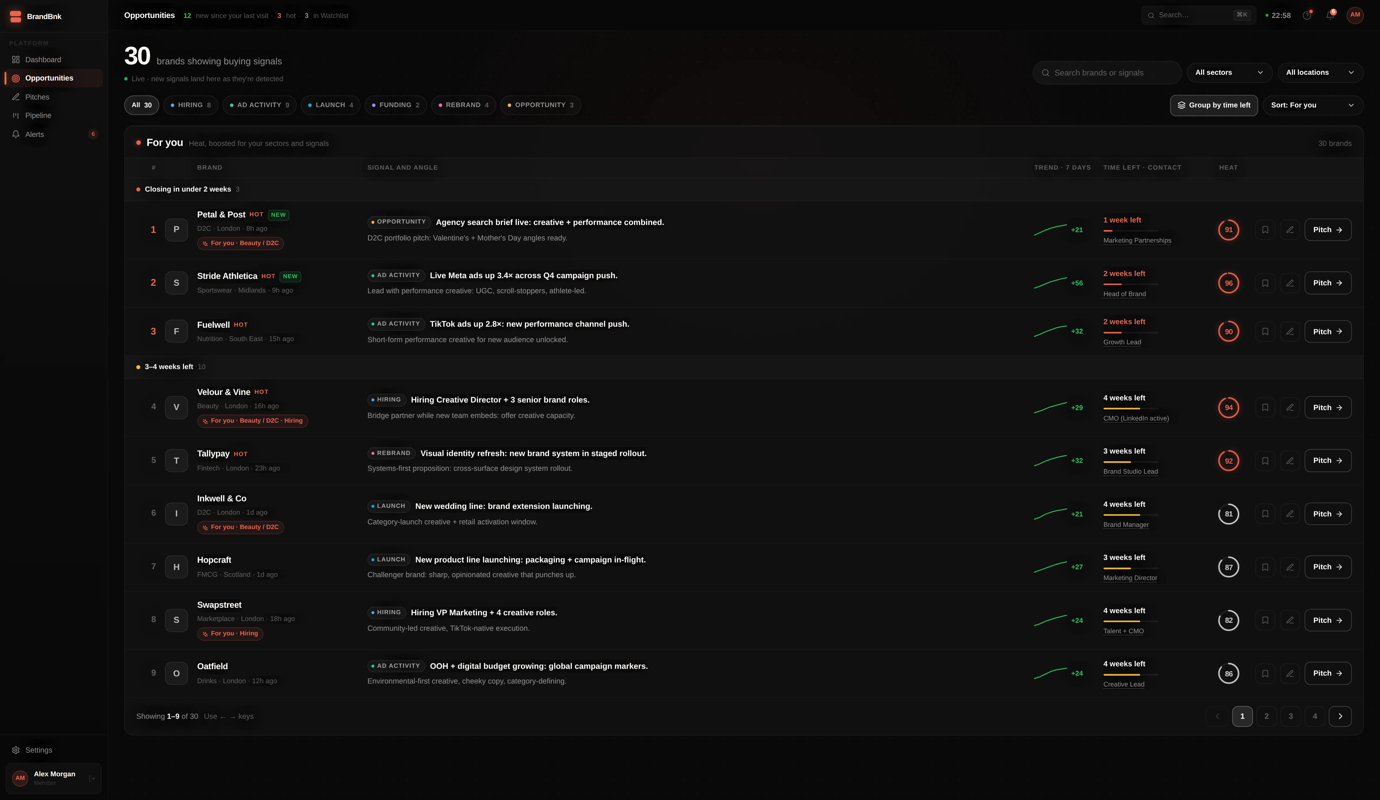The height and width of the screenshot is (800, 1380).
Task: Click the heat score 96 ring
Action: 1228,283
